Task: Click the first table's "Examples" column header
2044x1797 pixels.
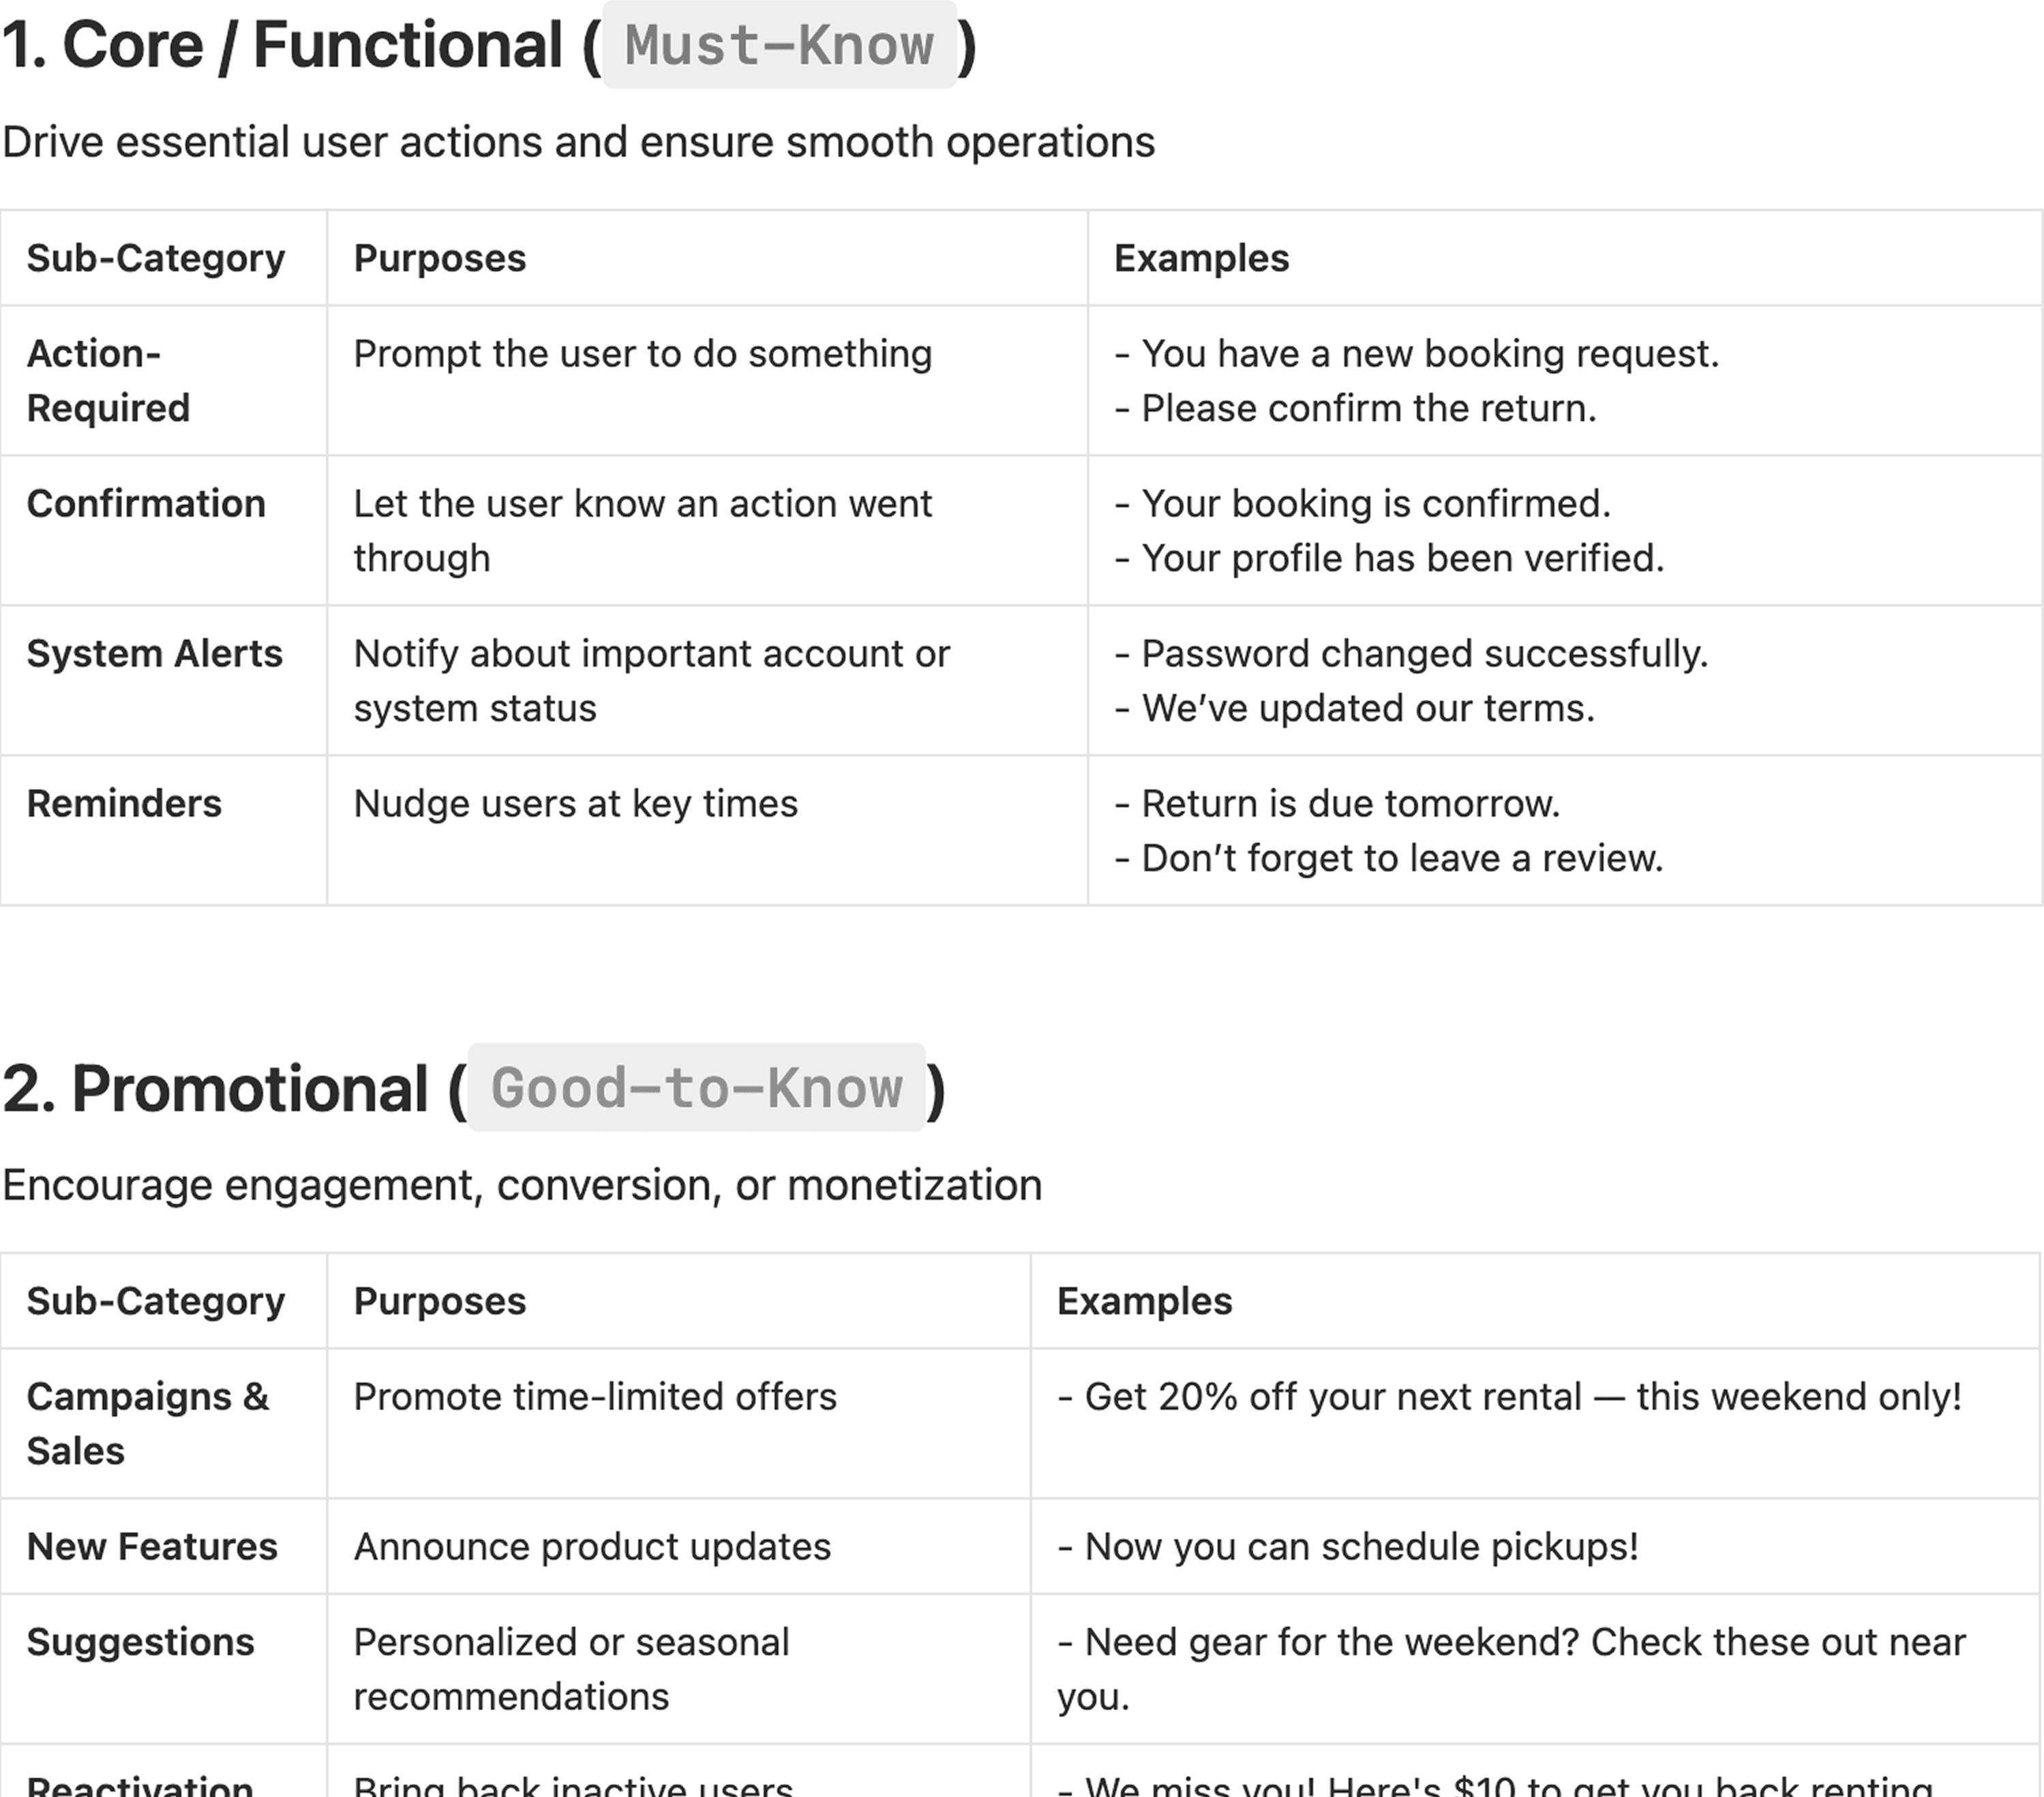Action: tap(1201, 258)
